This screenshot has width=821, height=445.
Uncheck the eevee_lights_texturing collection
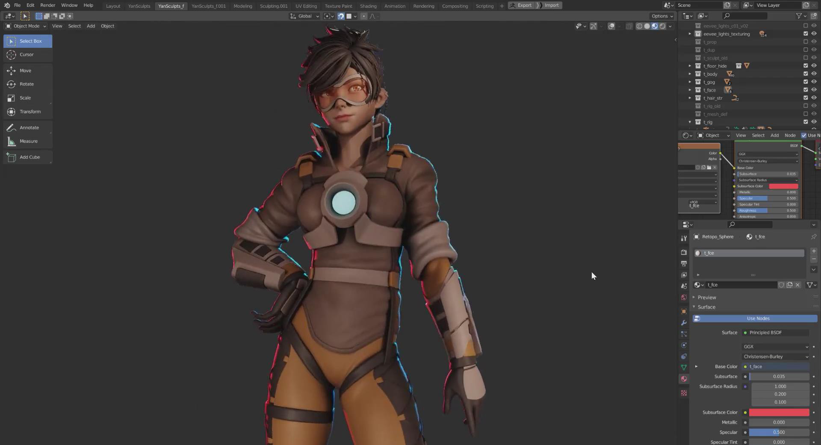click(x=806, y=34)
